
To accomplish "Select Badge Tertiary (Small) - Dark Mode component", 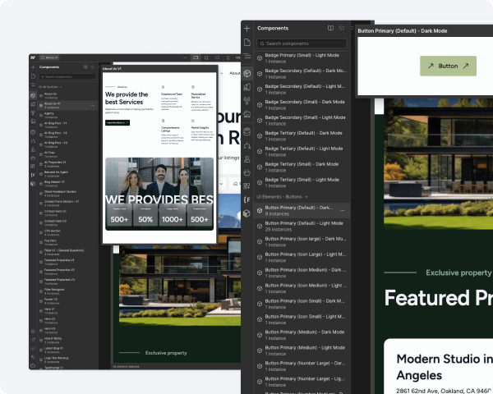I will click(x=302, y=167).
